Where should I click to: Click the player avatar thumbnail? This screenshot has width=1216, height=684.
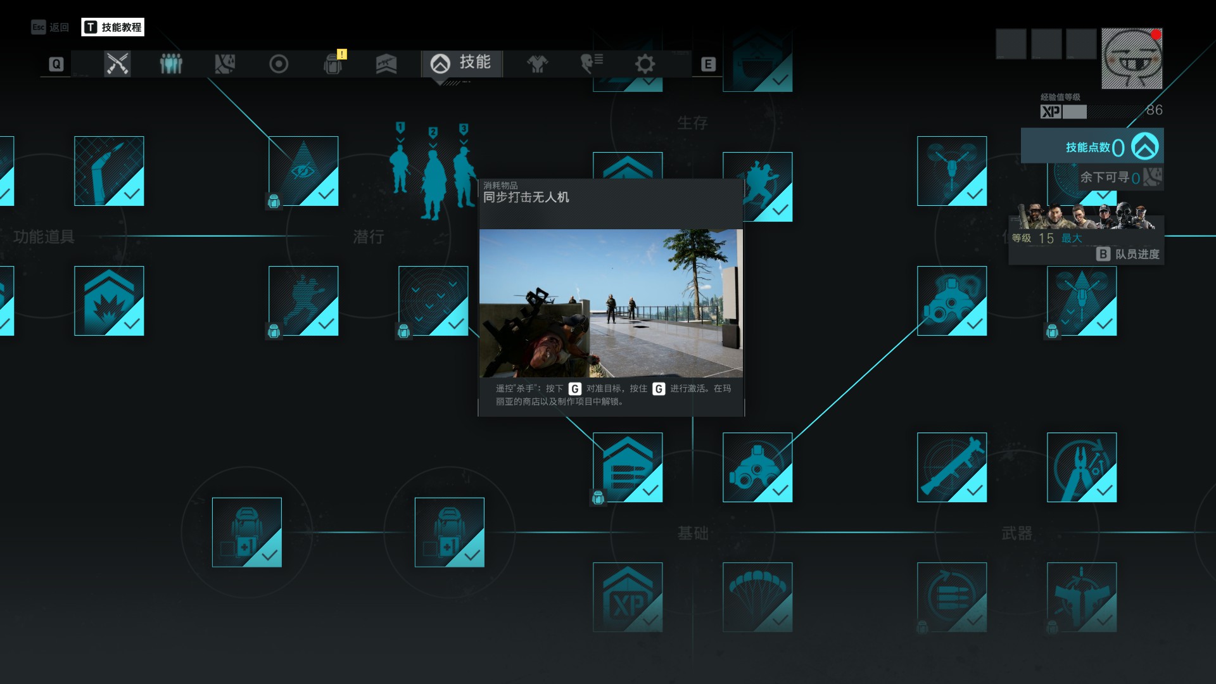click(x=1131, y=58)
